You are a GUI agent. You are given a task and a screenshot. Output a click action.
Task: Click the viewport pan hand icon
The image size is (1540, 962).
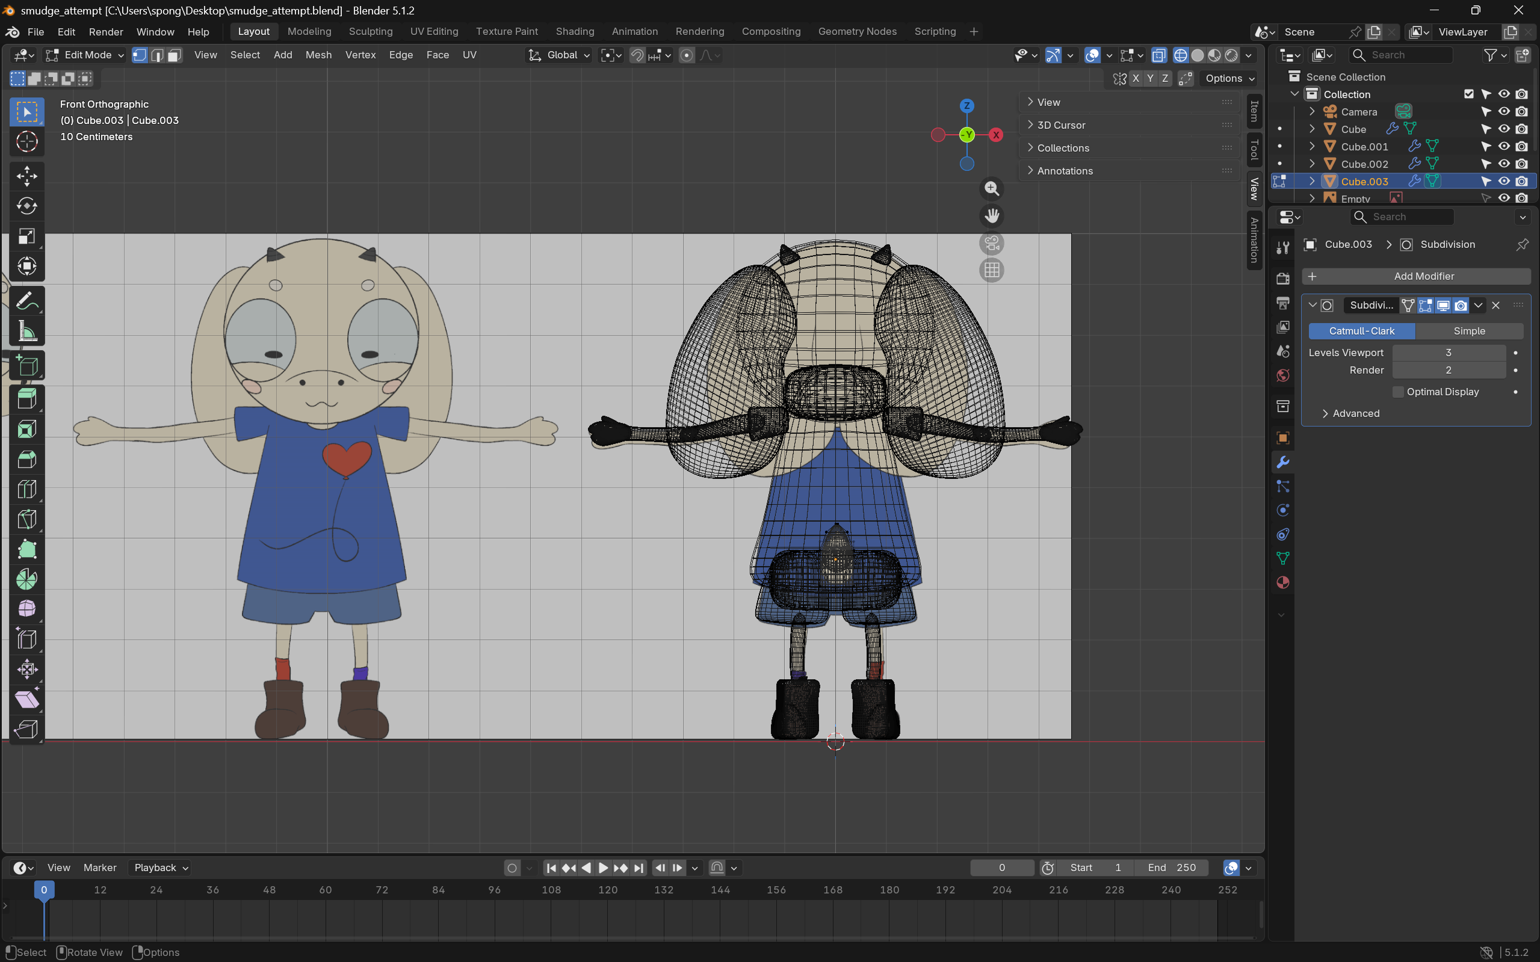point(991,216)
